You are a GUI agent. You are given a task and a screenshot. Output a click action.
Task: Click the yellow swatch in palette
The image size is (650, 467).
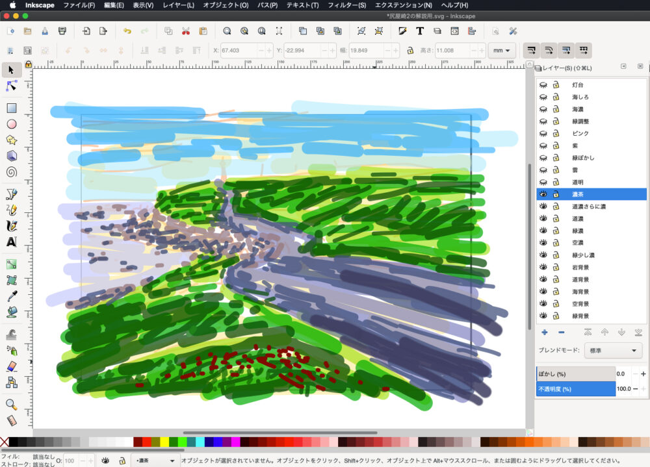(x=164, y=442)
